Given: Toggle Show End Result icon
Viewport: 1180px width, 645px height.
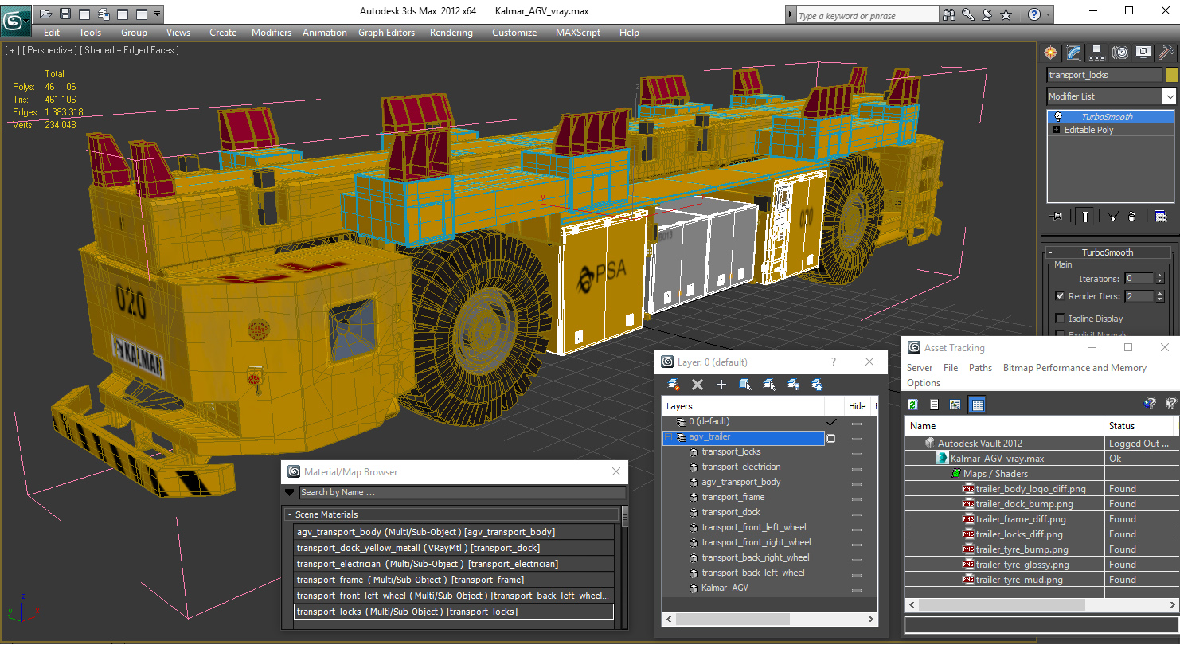Looking at the screenshot, I should point(1084,216).
